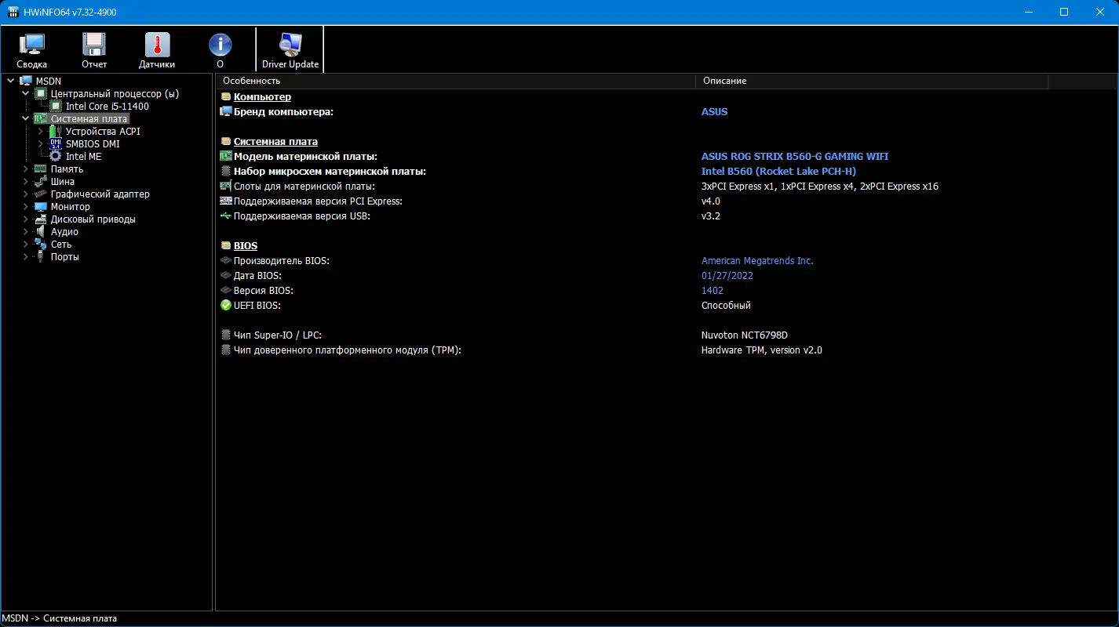Viewport: 1119px width, 627px height.
Task: Click the connector icon beside Порты
Action: coord(41,256)
